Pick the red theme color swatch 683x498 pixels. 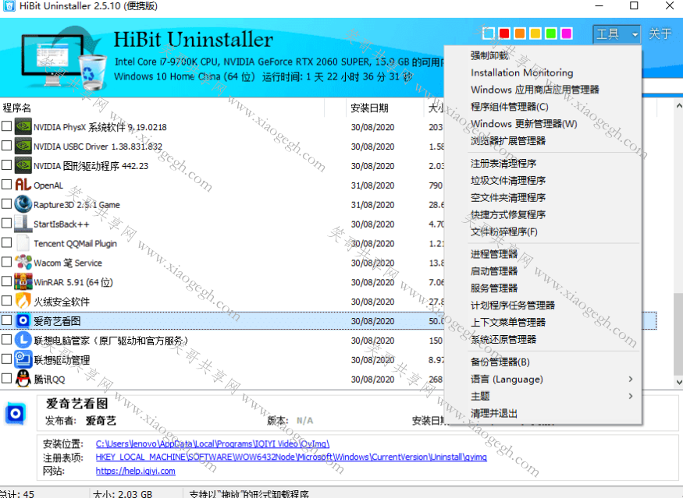(504, 34)
